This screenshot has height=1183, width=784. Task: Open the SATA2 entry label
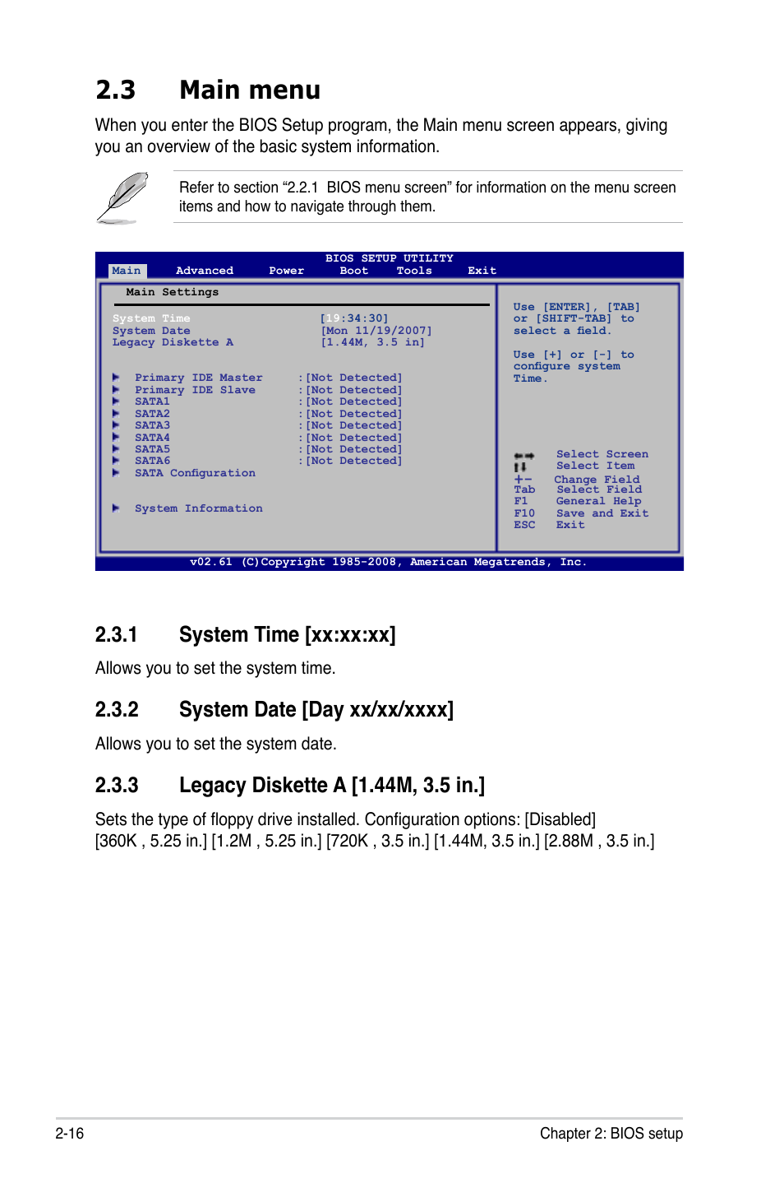[152, 414]
